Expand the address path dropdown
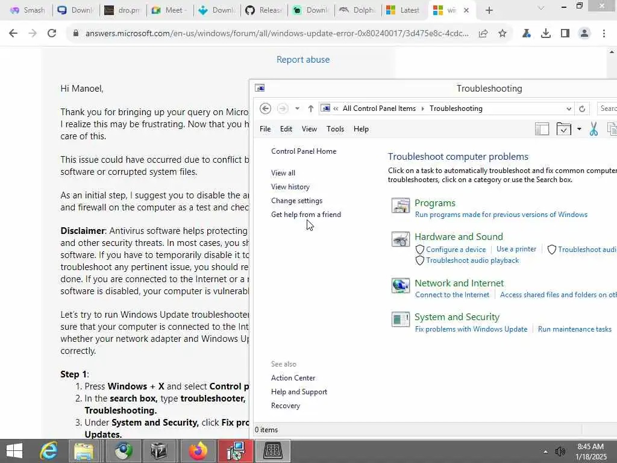Screen dimensions: 617x463 coord(569,109)
